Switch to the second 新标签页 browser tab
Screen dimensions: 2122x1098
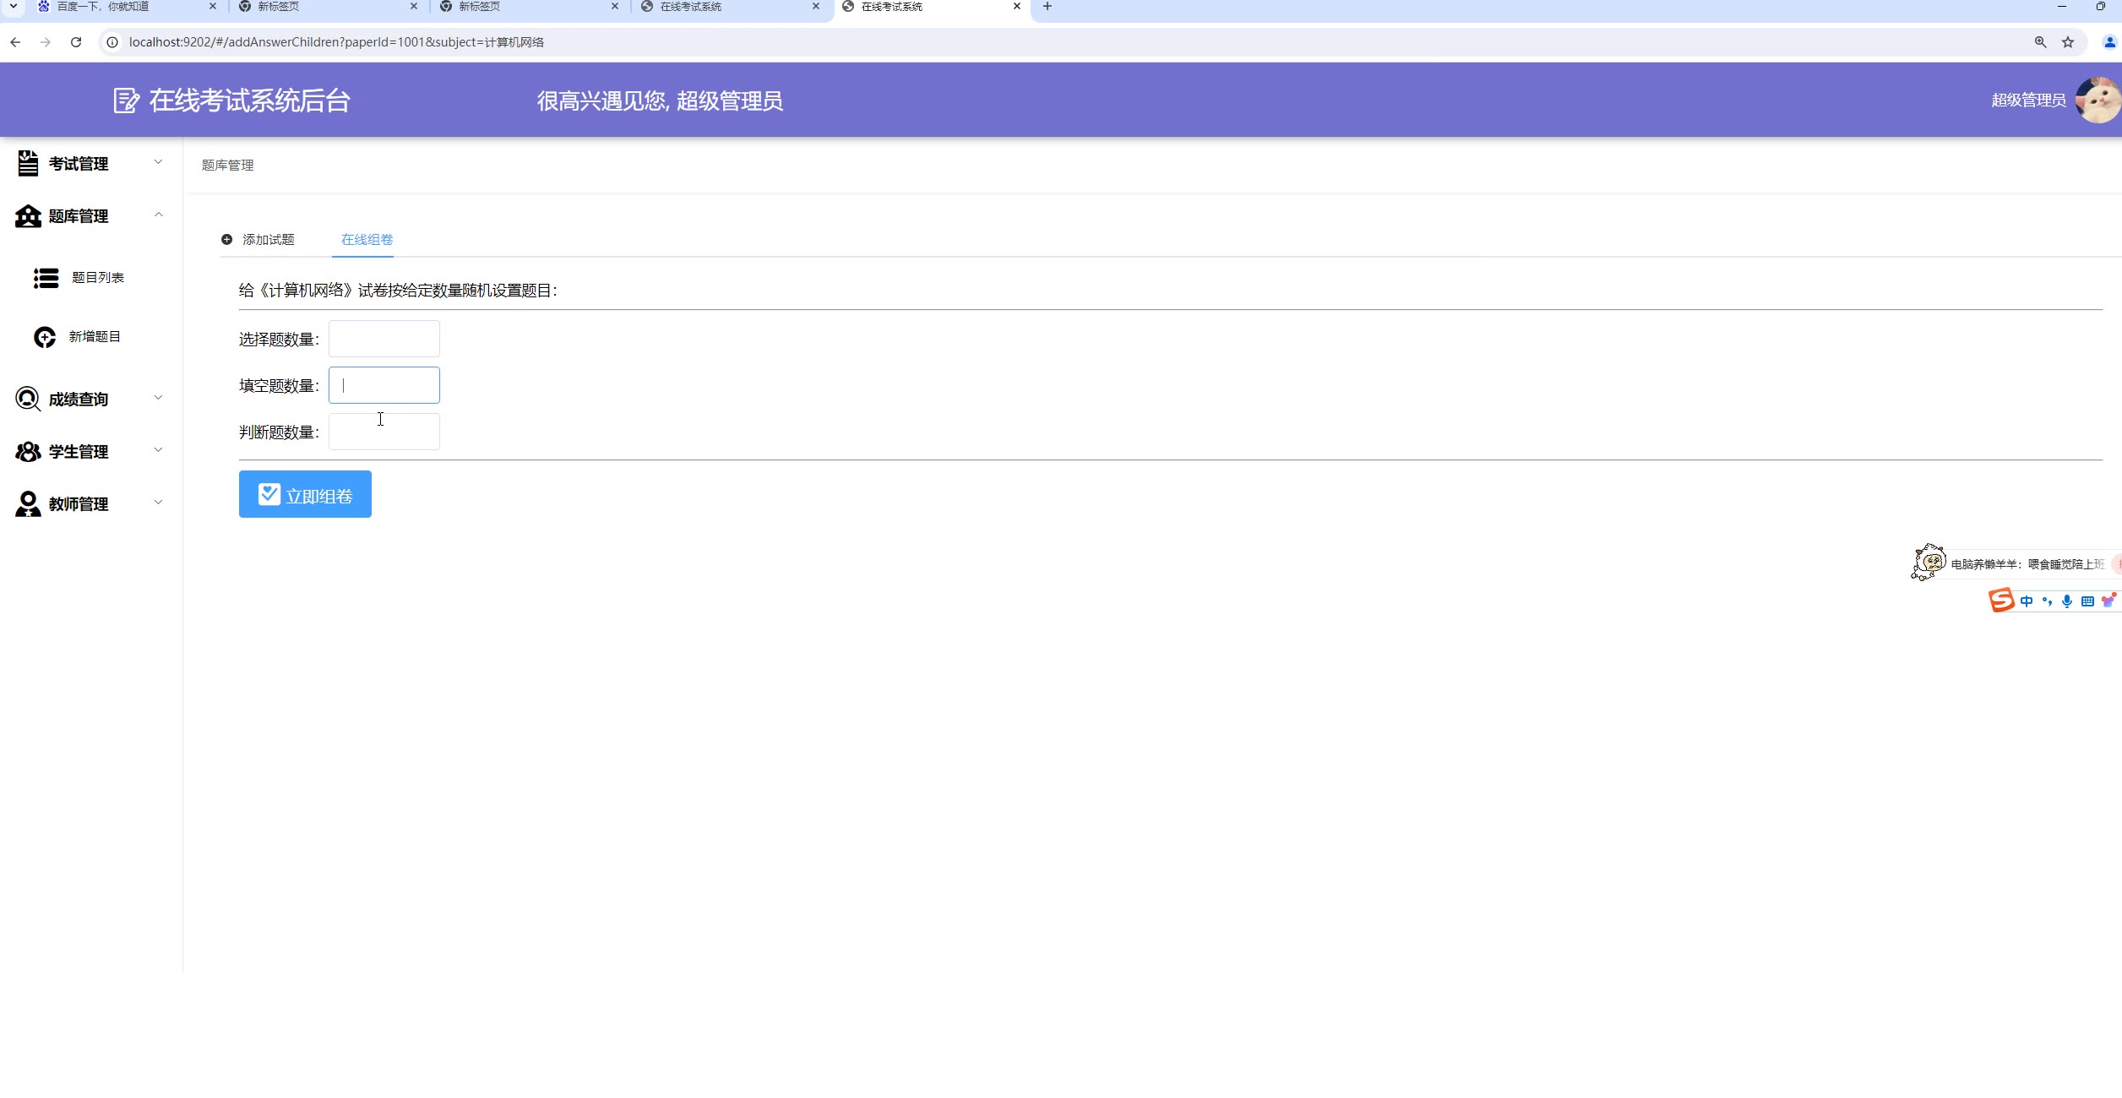(529, 8)
